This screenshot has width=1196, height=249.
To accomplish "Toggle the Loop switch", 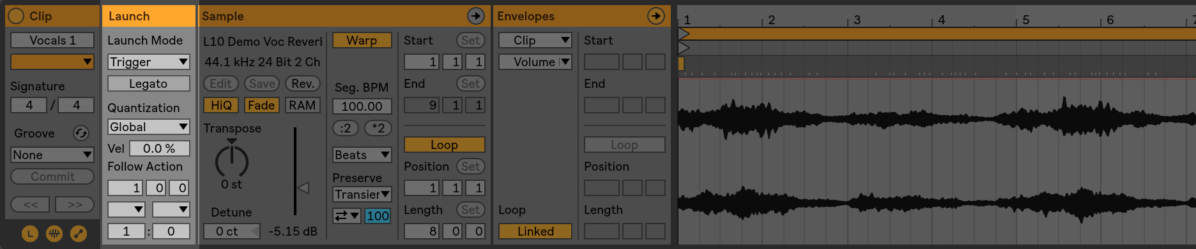I will (x=444, y=145).
